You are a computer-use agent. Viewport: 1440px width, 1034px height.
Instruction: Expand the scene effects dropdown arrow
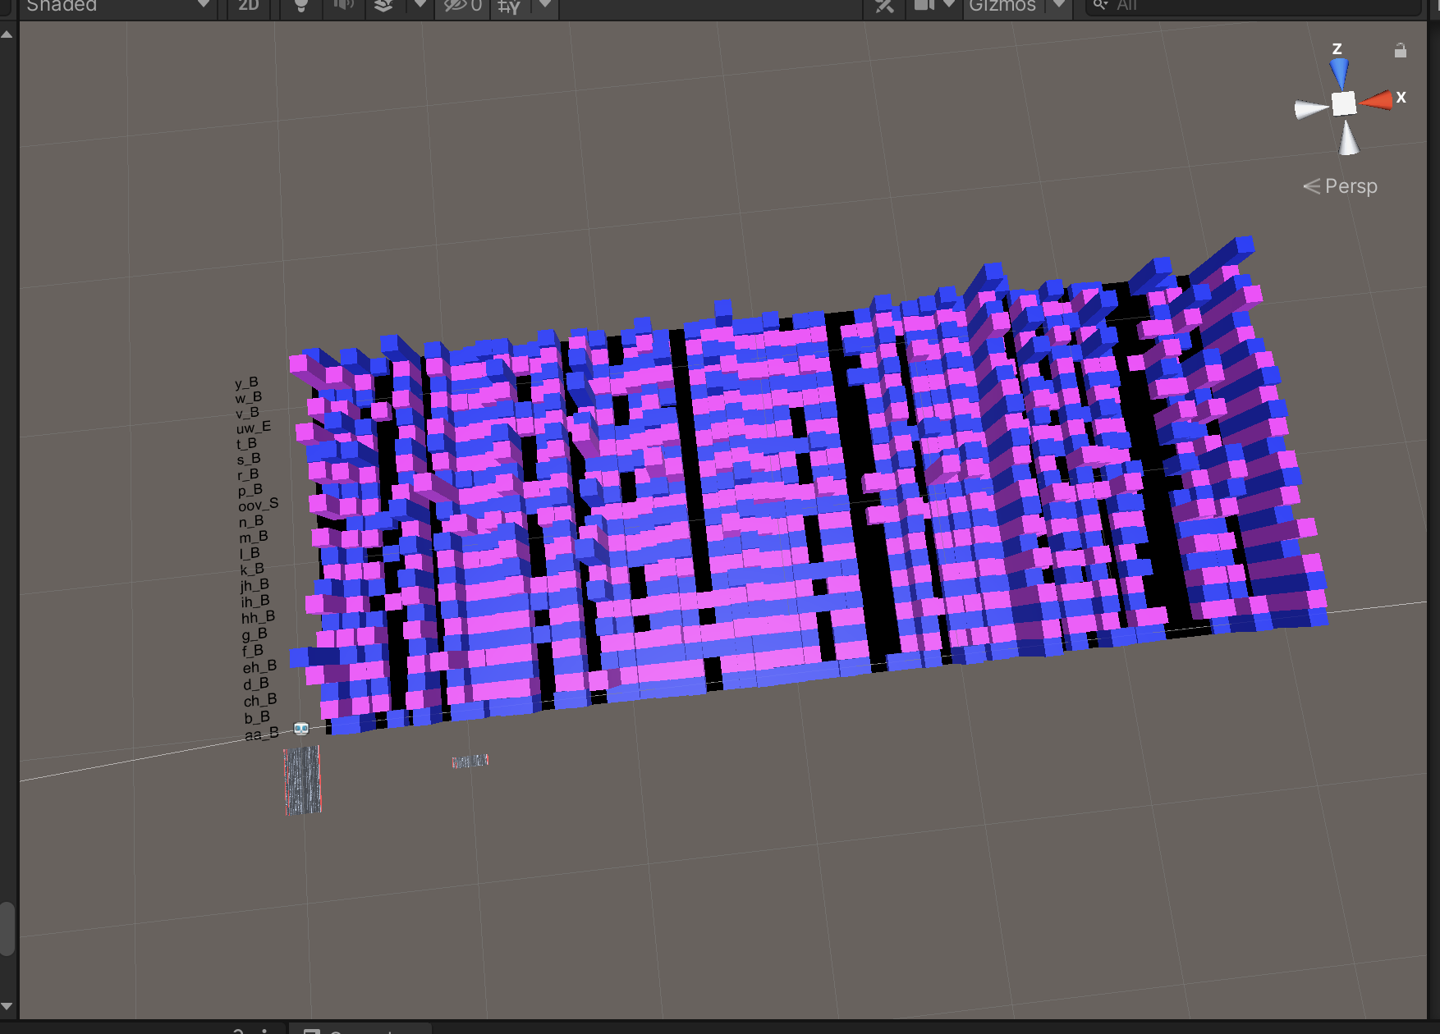[420, 5]
